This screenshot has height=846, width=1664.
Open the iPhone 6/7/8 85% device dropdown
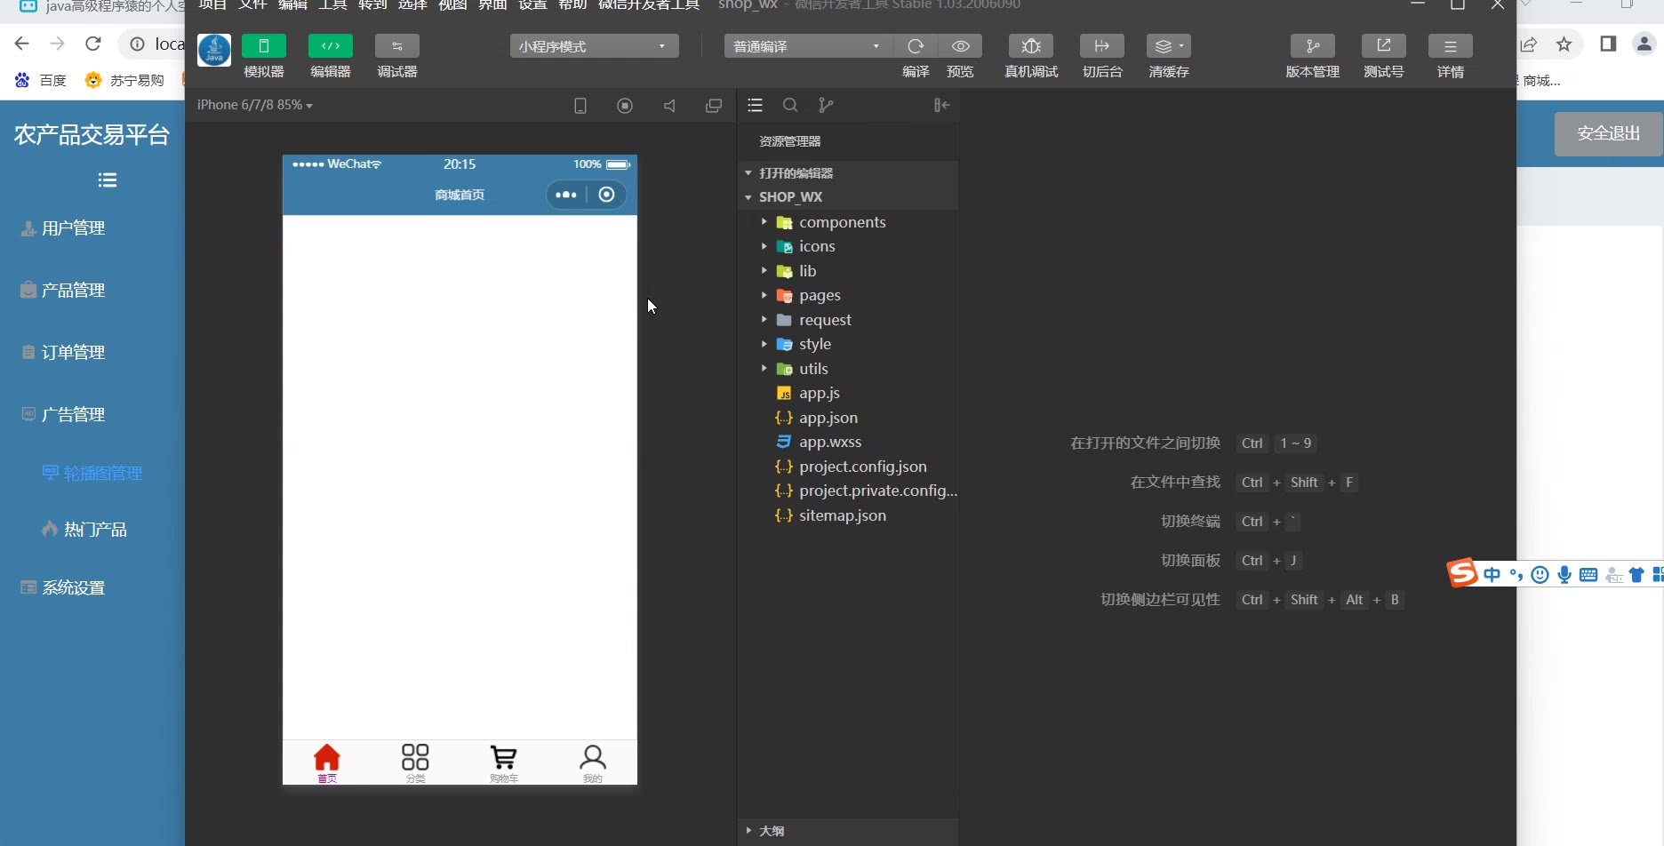pyautogui.click(x=255, y=105)
